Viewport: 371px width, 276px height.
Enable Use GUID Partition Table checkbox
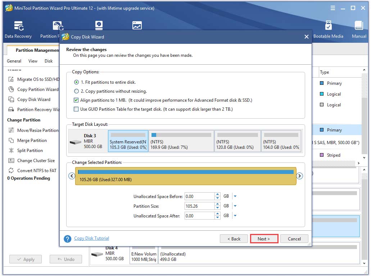point(76,109)
